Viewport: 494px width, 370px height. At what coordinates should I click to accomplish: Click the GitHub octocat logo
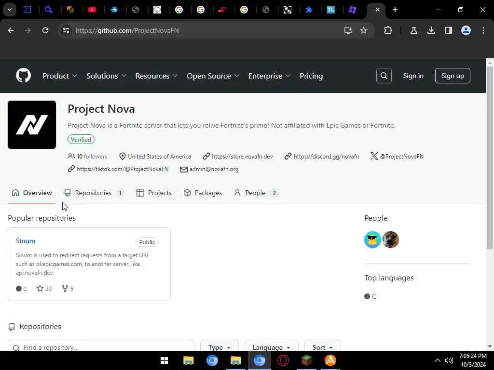(23, 76)
